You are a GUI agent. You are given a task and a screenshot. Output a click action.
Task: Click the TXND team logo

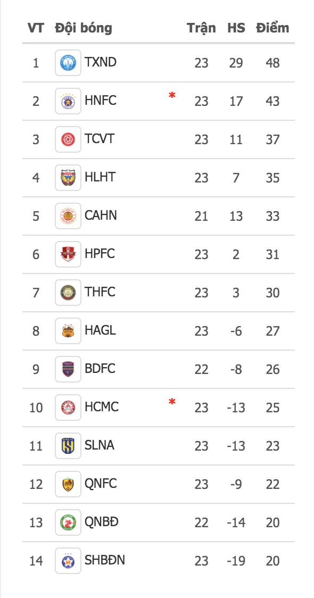(x=68, y=63)
